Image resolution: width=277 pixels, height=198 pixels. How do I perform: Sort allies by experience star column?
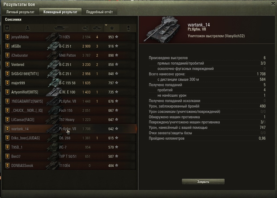[x=112, y=28]
